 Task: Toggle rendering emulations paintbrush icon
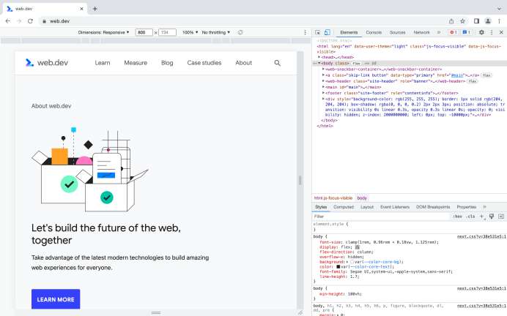coord(492,217)
